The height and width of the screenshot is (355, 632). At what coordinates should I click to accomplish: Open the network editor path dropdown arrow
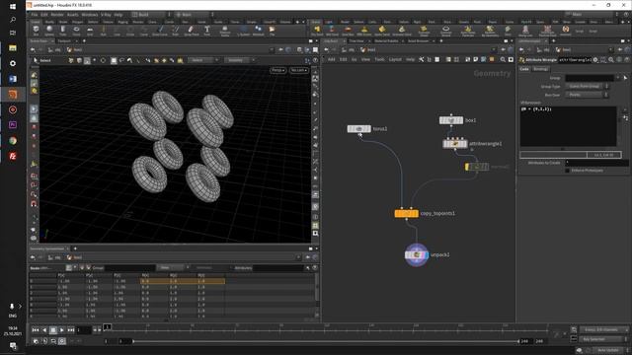tap(494, 50)
